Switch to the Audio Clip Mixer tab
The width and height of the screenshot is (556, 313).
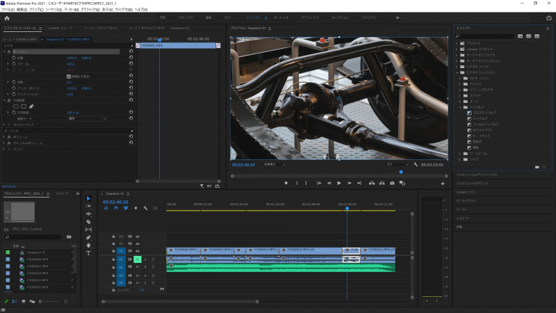coord(159,28)
